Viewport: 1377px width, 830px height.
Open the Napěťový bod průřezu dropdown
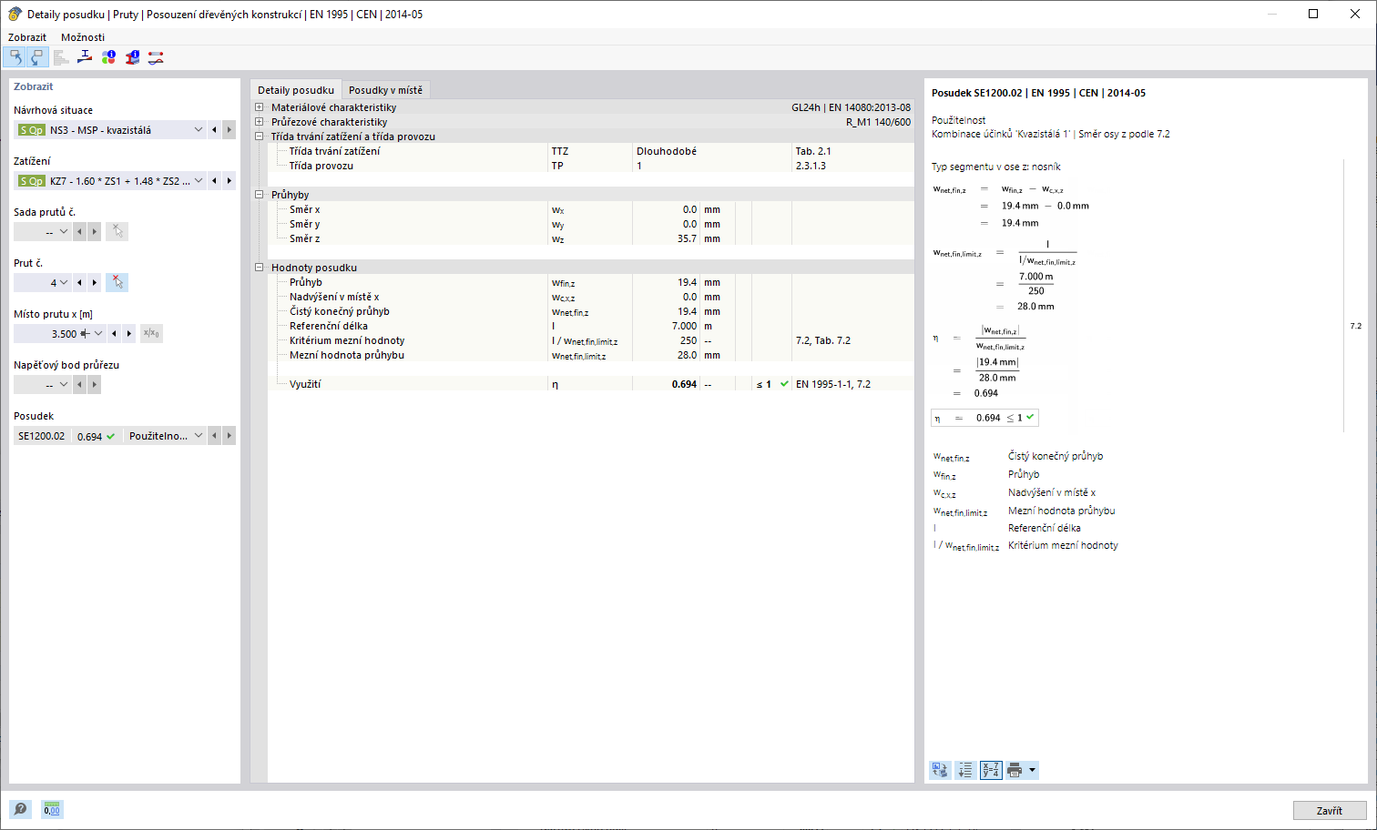(x=64, y=385)
